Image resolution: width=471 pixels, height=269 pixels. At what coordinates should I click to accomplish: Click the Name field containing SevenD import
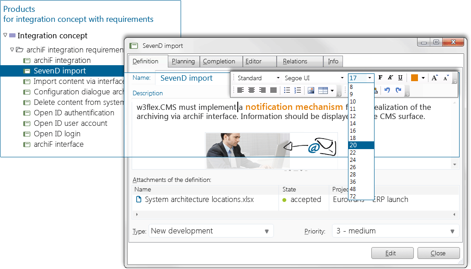pyautogui.click(x=192, y=78)
